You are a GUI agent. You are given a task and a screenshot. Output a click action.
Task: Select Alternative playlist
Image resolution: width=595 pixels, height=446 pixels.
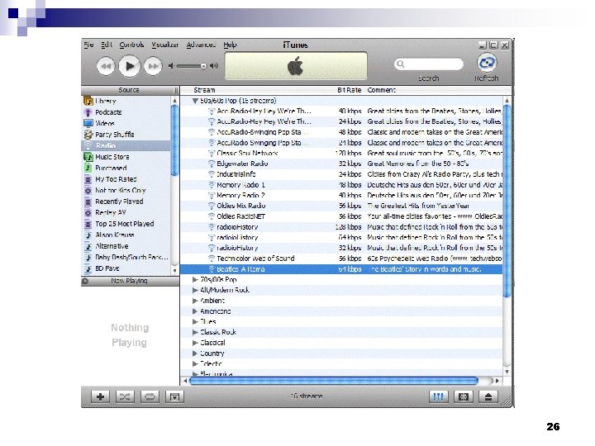126,246
